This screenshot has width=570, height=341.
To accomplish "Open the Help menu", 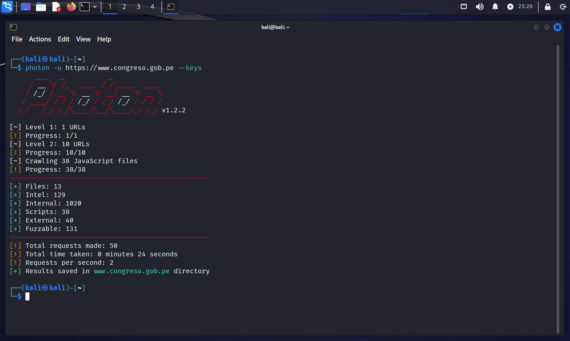I will pos(104,39).
